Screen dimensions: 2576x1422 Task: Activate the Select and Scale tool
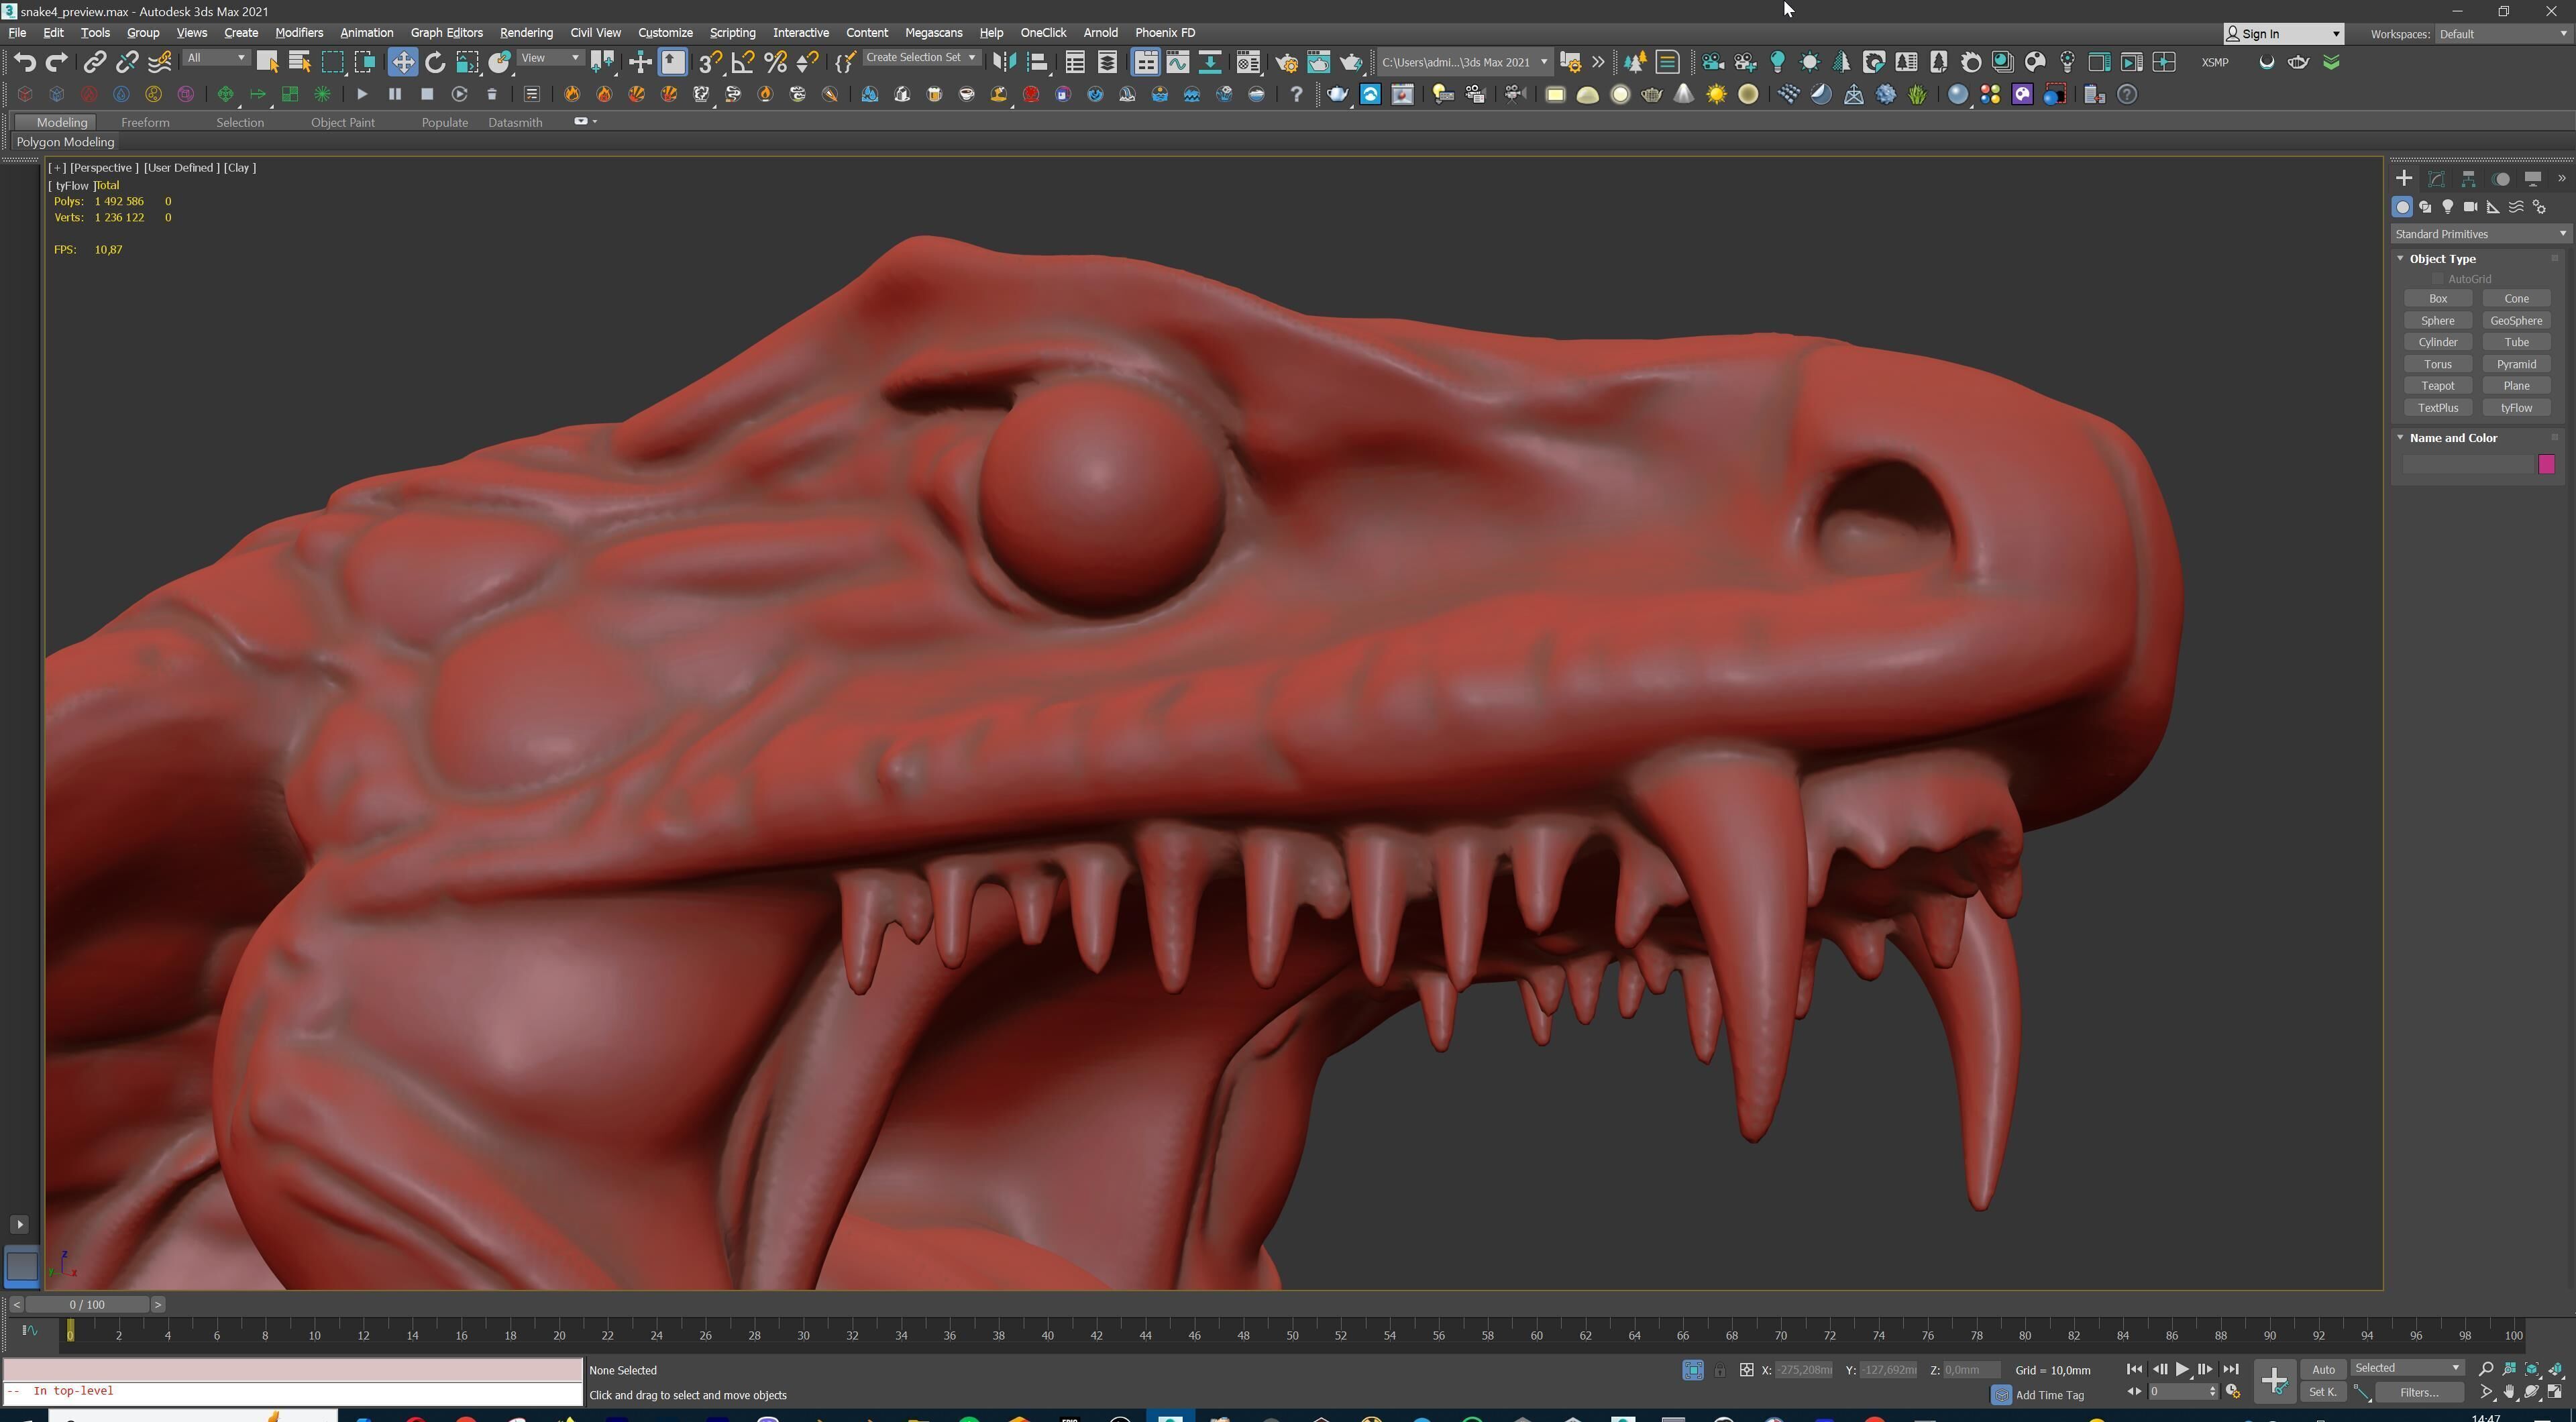(467, 62)
